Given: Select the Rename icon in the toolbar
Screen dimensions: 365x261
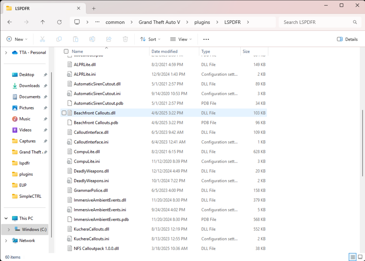Looking at the screenshot, I should tap(92, 39).
